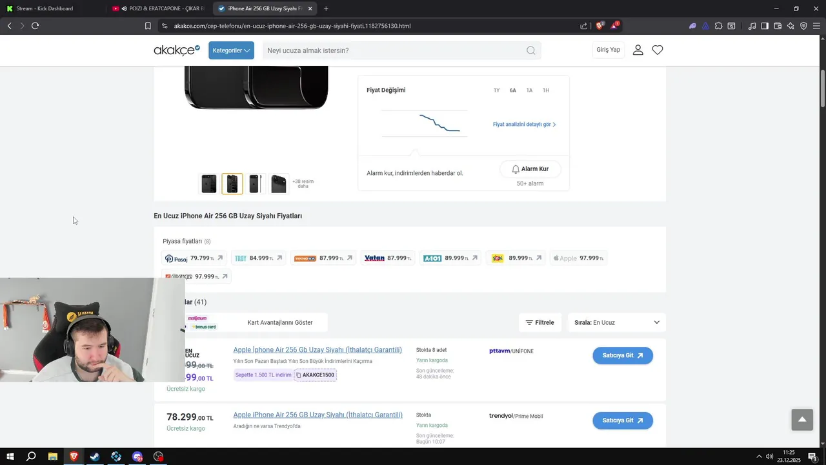Select the 6A price range tab
826x465 pixels.
(513, 90)
